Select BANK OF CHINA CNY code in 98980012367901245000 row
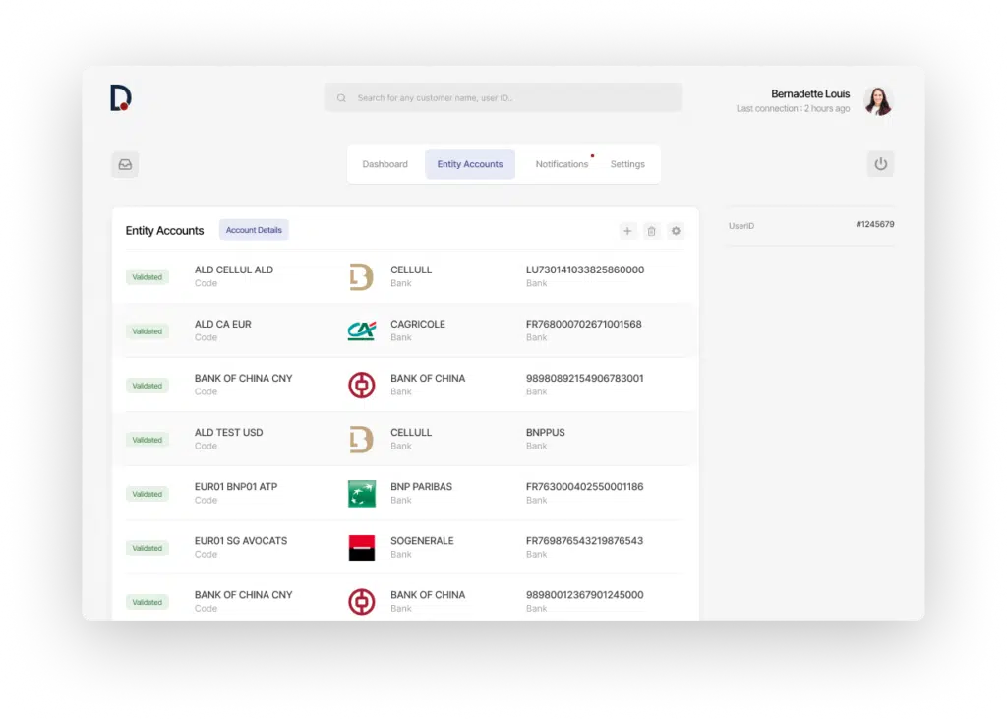 (244, 595)
